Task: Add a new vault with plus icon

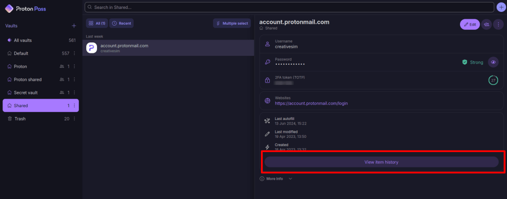Action: click(x=74, y=26)
